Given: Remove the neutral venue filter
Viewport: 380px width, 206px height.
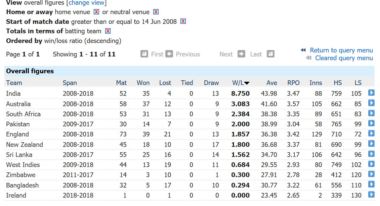Looking at the screenshot, I should pyautogui.click(x=156, y=12).
